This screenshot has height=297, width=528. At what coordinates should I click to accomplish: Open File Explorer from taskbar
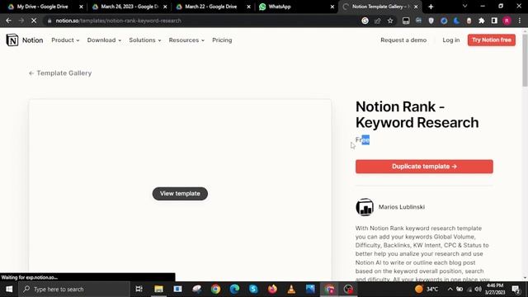tap(158, 290)
